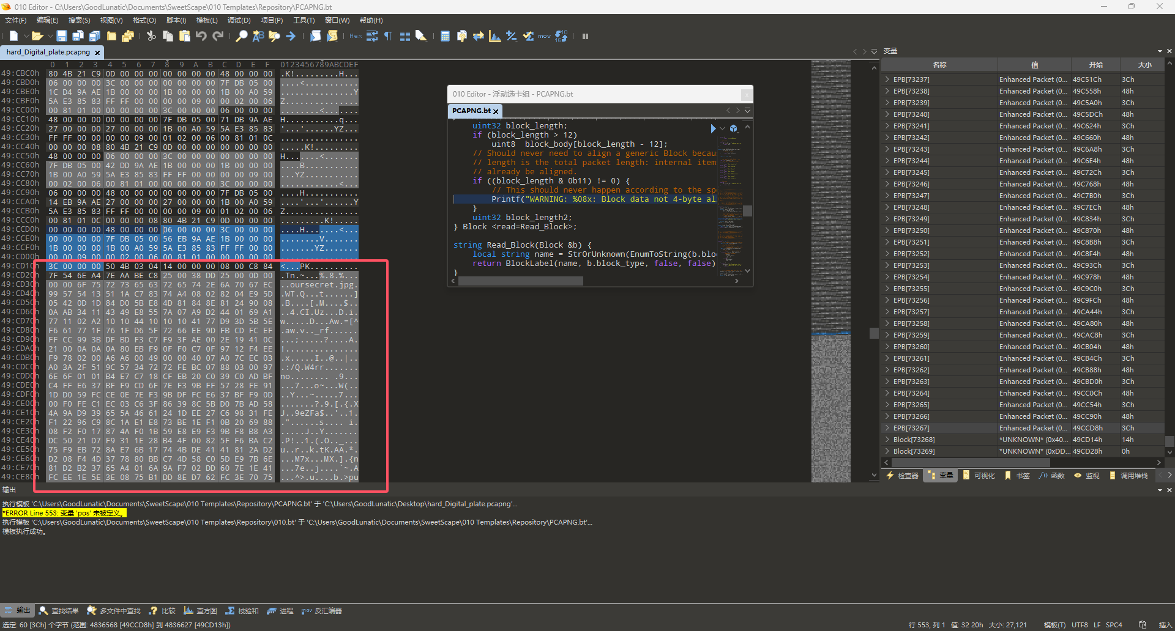The width and height of the screenshot is (1175, 631).
Task: Click the Open File folder icon
Action: [37, 36]
